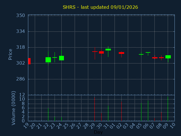
Task: Select the green candlestick for day 22
Action: pyautogui.click(x=48, y=60)
